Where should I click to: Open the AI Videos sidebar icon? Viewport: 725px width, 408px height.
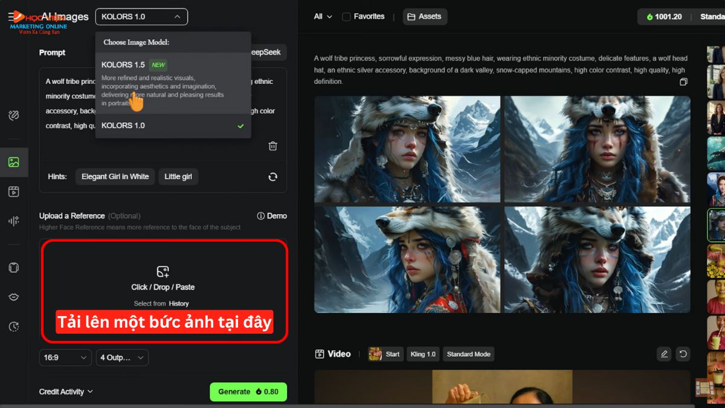[x=14, y=192]
